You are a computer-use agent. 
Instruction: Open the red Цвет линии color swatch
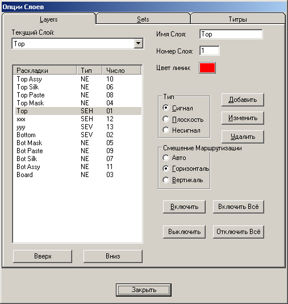(x=207, y=68)
